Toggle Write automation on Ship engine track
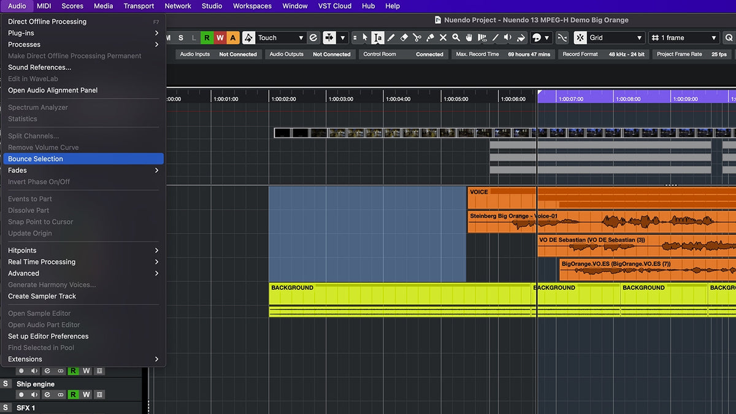 pos(86,394)
